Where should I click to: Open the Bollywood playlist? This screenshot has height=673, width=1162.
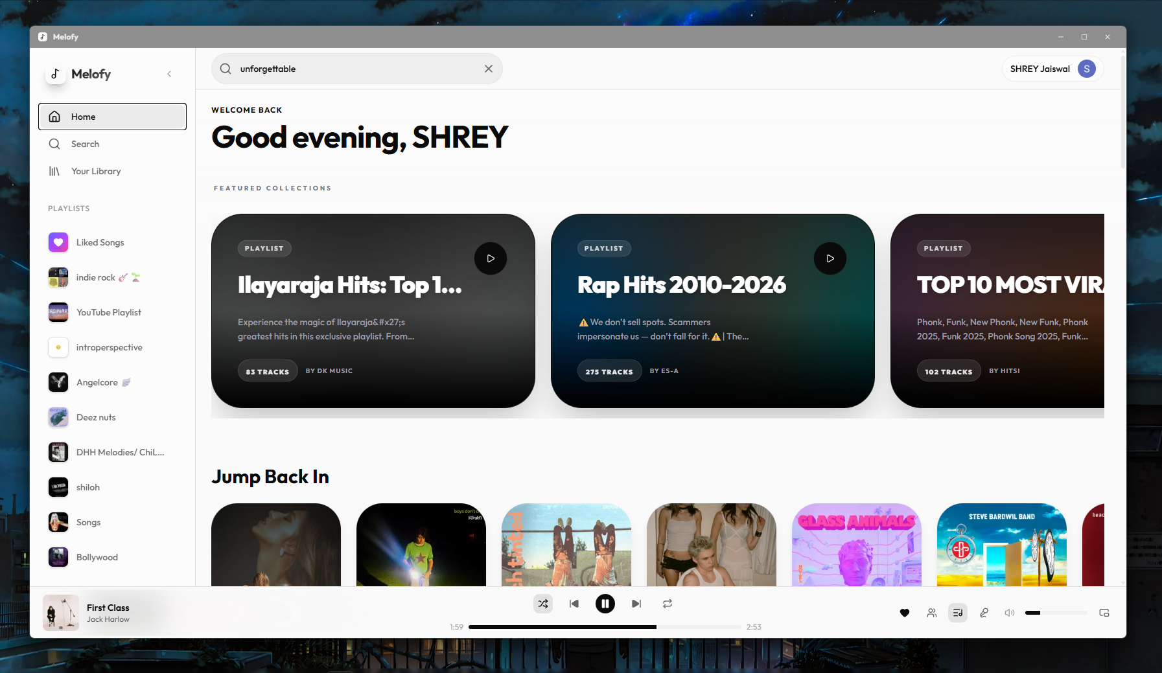[112, 557]
